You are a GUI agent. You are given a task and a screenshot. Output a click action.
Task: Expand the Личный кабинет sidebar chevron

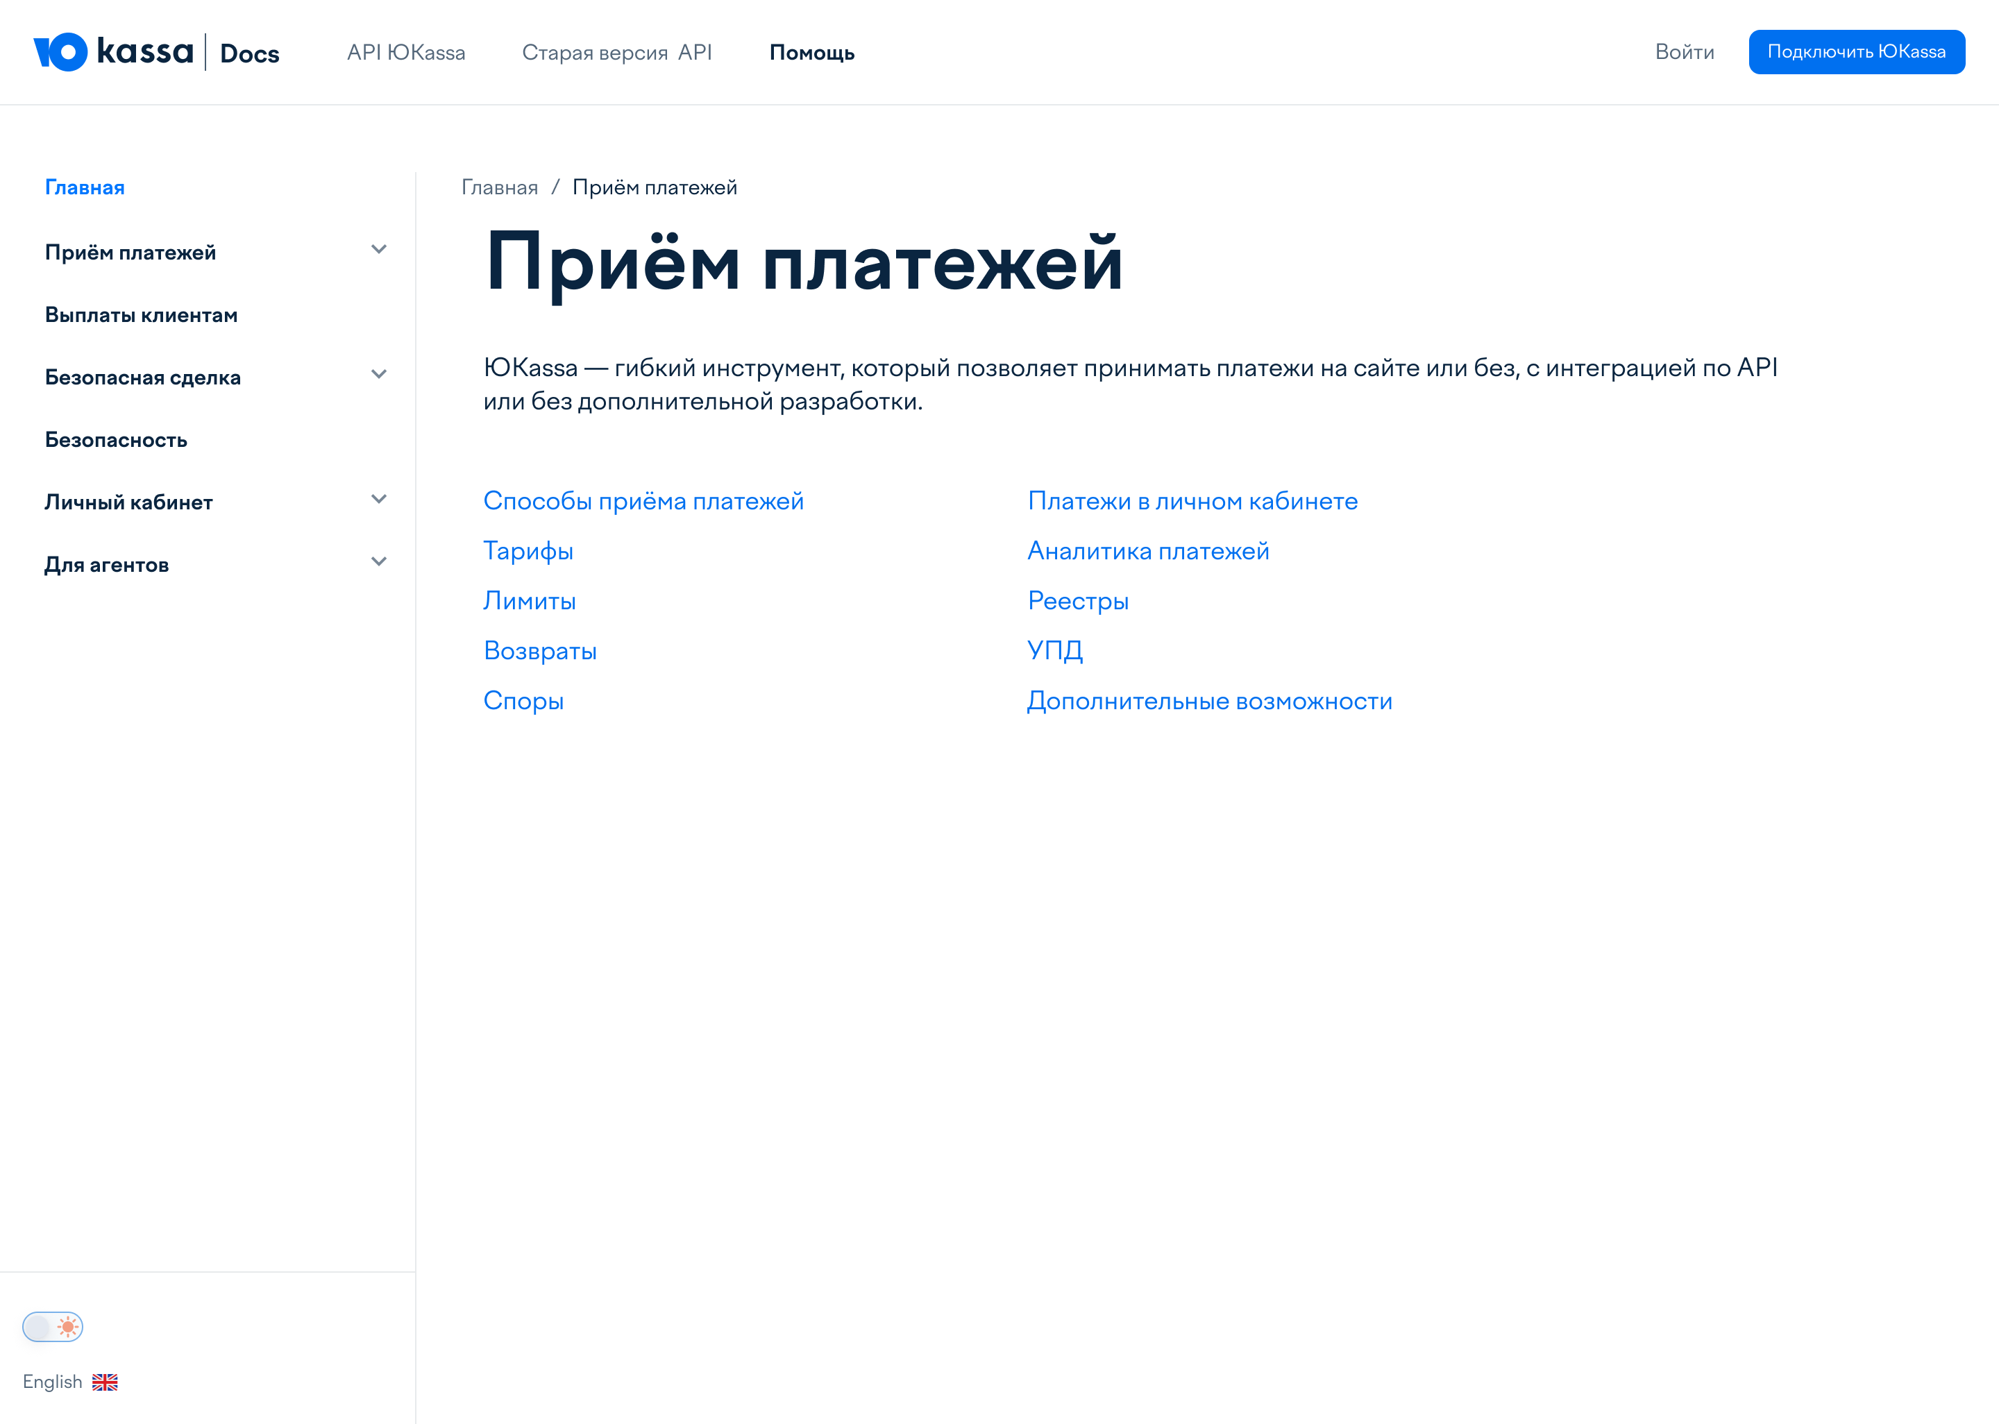pos(379,500)
